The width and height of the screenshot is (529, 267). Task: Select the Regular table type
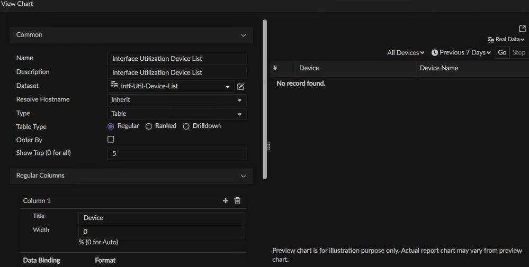point(111,126)
